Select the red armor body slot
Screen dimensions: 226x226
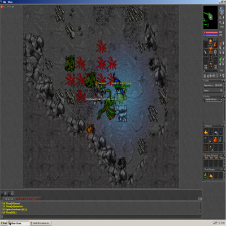pyautogui.click(x=211, y=49)
